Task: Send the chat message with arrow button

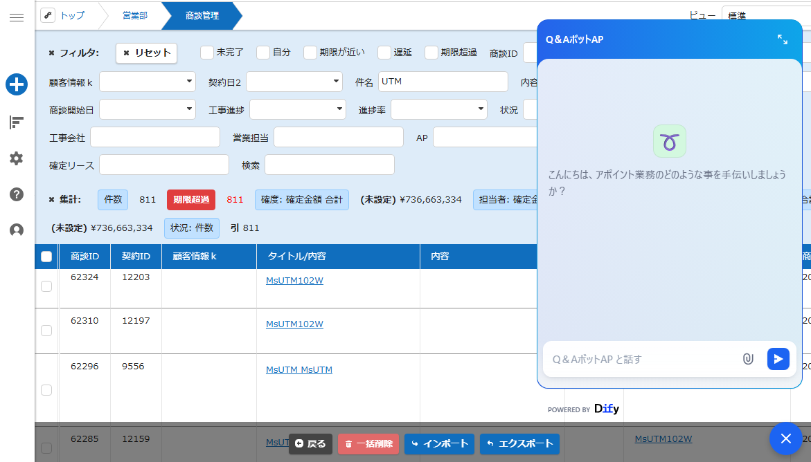Action: (x=778, y=359)
